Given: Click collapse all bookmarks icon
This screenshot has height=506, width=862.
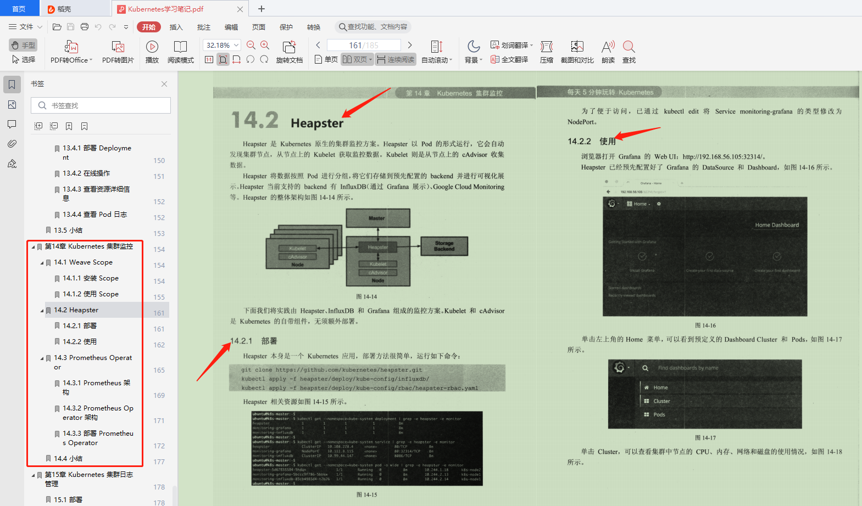Looking at the screenshot, I should pos(54,126).
